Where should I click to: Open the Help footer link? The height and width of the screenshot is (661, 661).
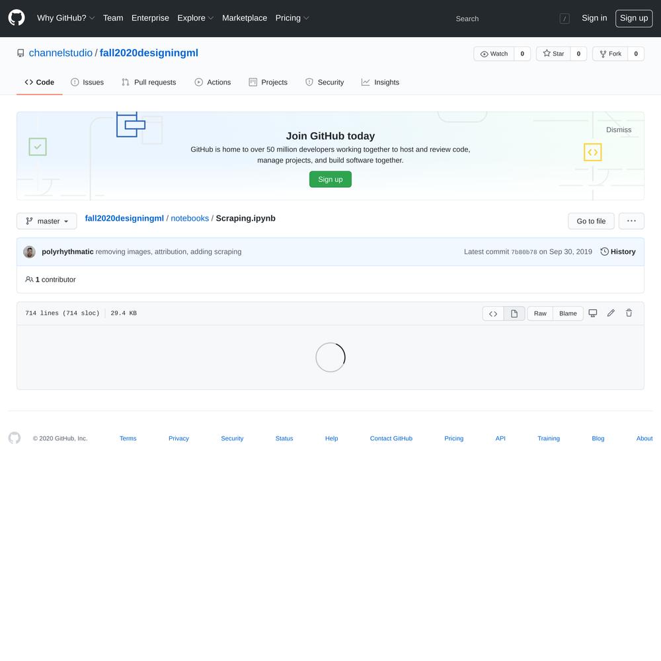tap(331, 438)
